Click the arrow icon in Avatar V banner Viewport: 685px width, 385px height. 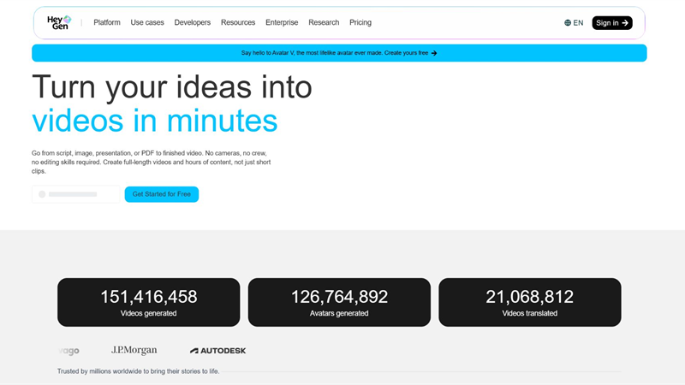coord(434,53)
